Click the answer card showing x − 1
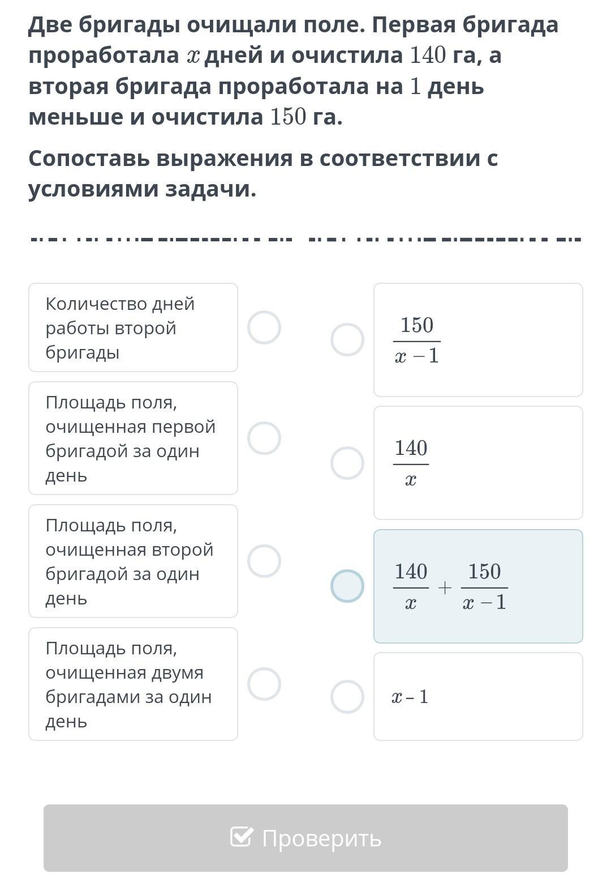This screenshot has width=611, height=886. [x=478, y=697]
